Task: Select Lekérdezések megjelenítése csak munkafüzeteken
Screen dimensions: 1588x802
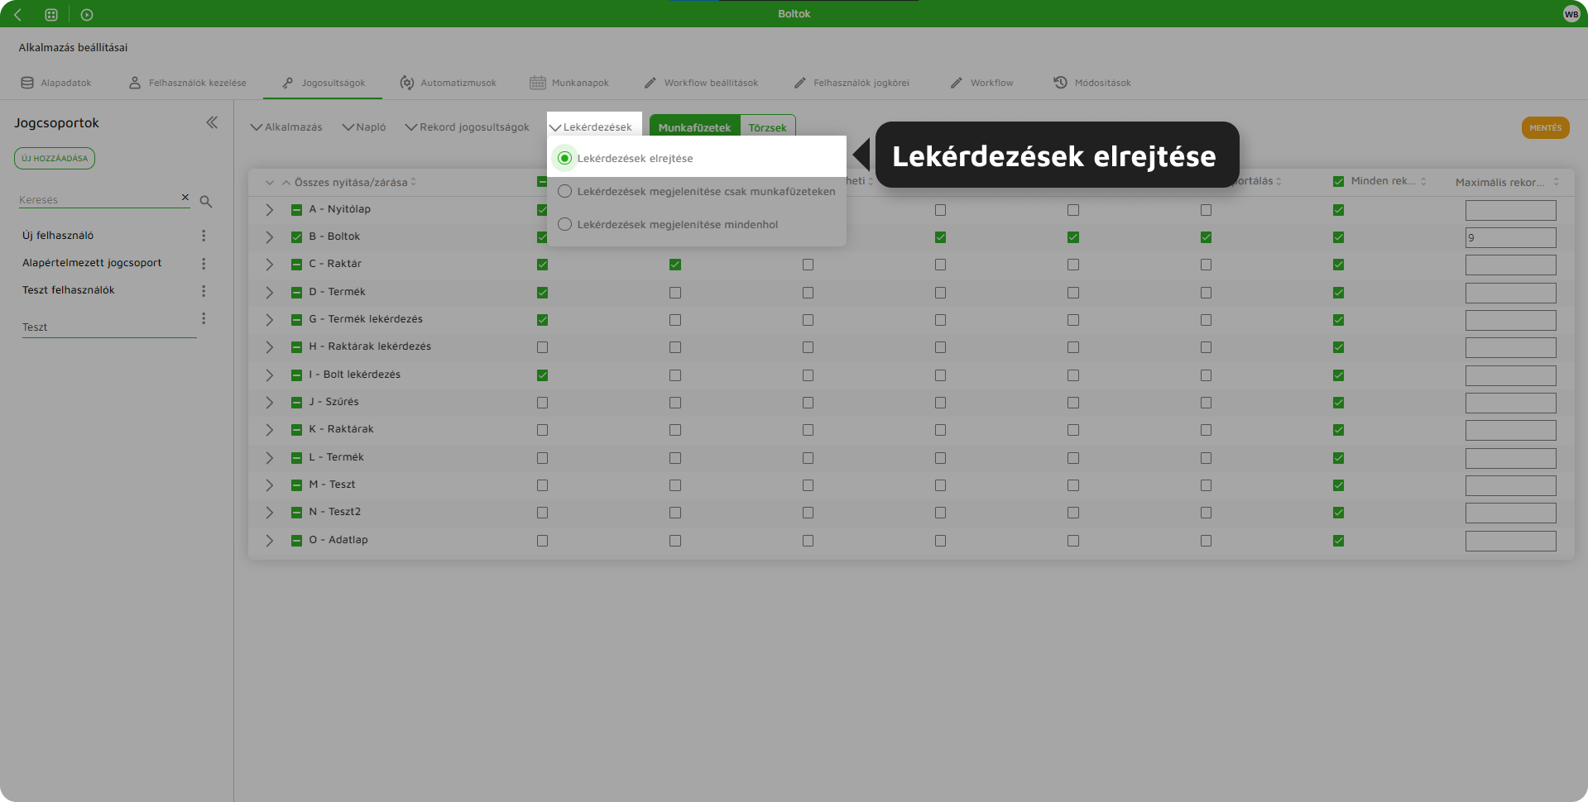Action: pos(564,191)
